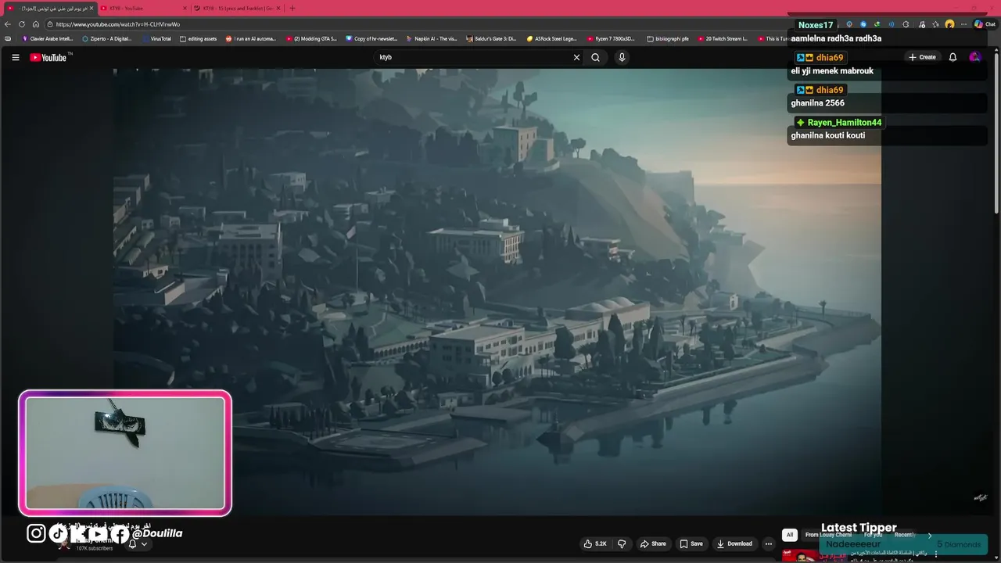Close the first Arabic-titled YouTube tab
This screenshot has width=1001, height=563.
click(x=91, y=8)
